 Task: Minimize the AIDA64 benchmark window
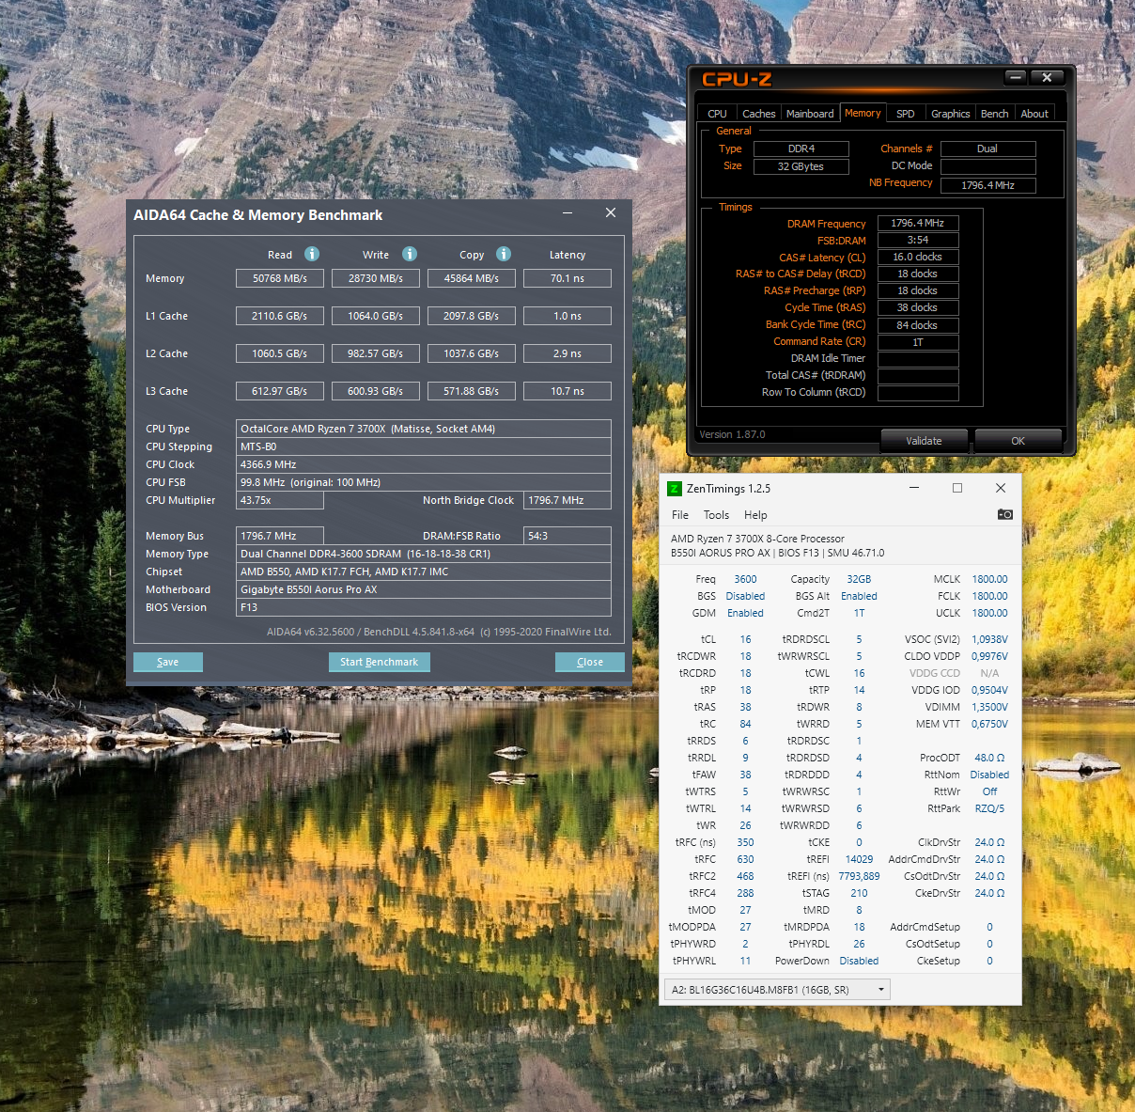567,213
